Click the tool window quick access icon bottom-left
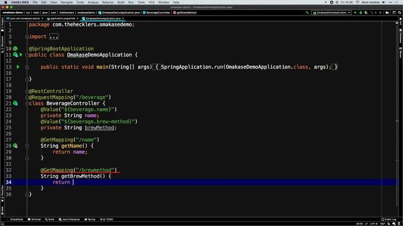Screen dimensions: 403x226 coord(3,223)
